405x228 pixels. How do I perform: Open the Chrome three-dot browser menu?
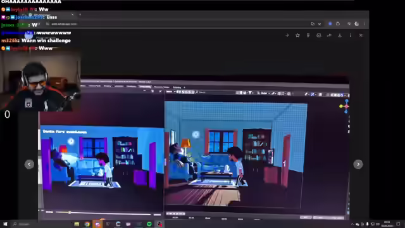[364, 24]
